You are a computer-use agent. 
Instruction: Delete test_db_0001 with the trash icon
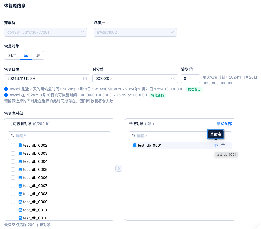click(223, 145)
